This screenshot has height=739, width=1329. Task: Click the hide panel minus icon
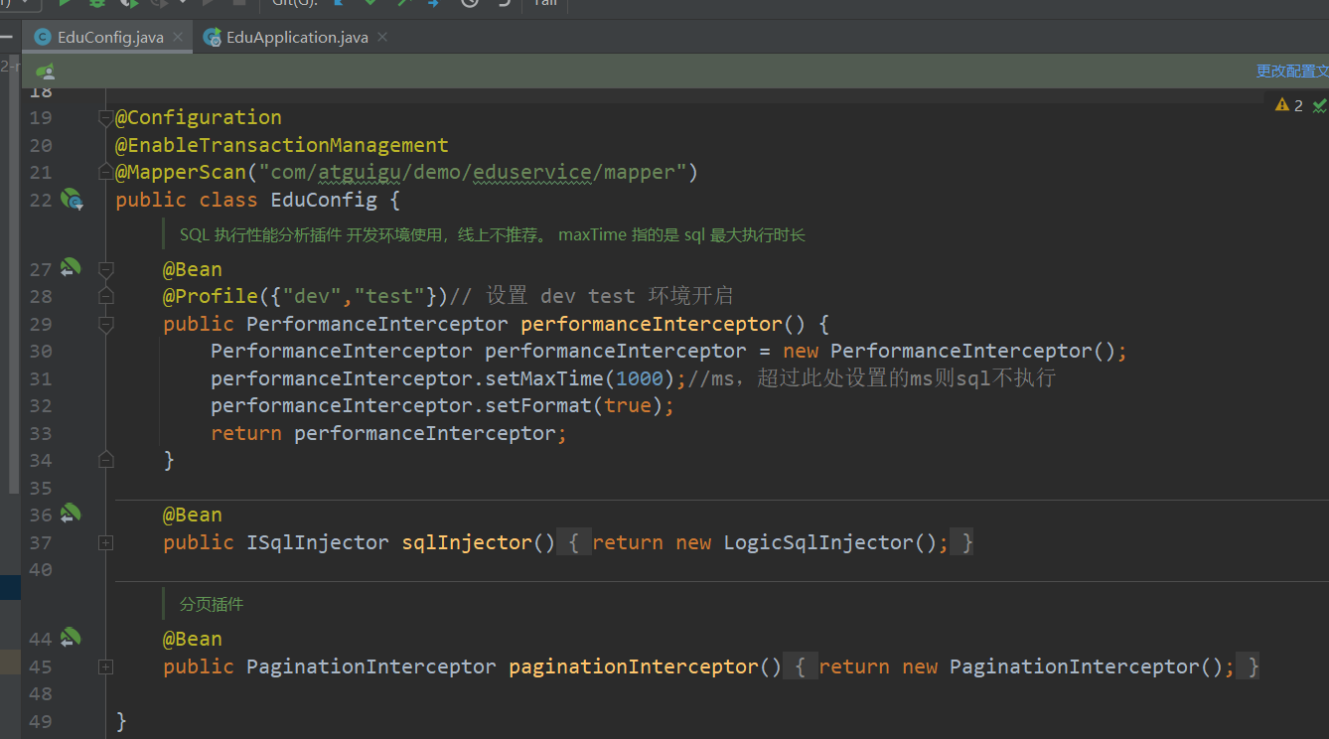point(6,37)
